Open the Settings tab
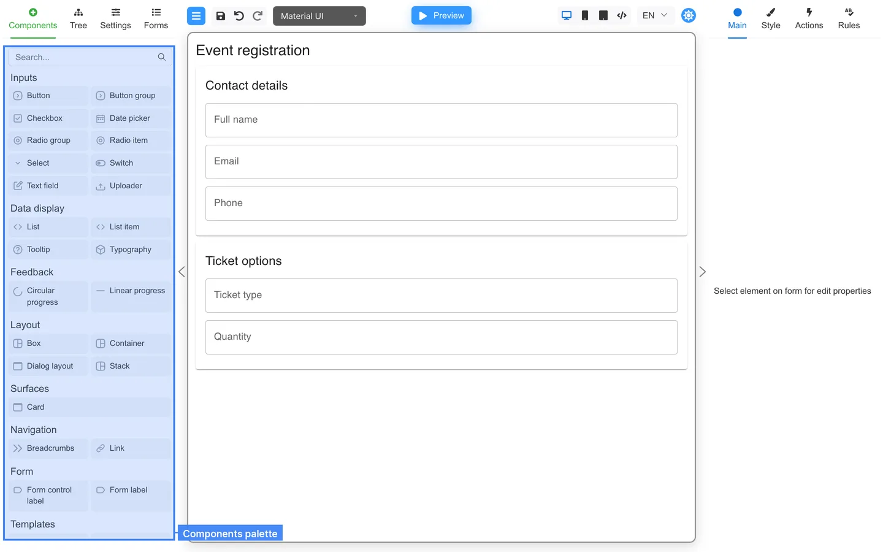883x552 pixels. click(115, 19)
